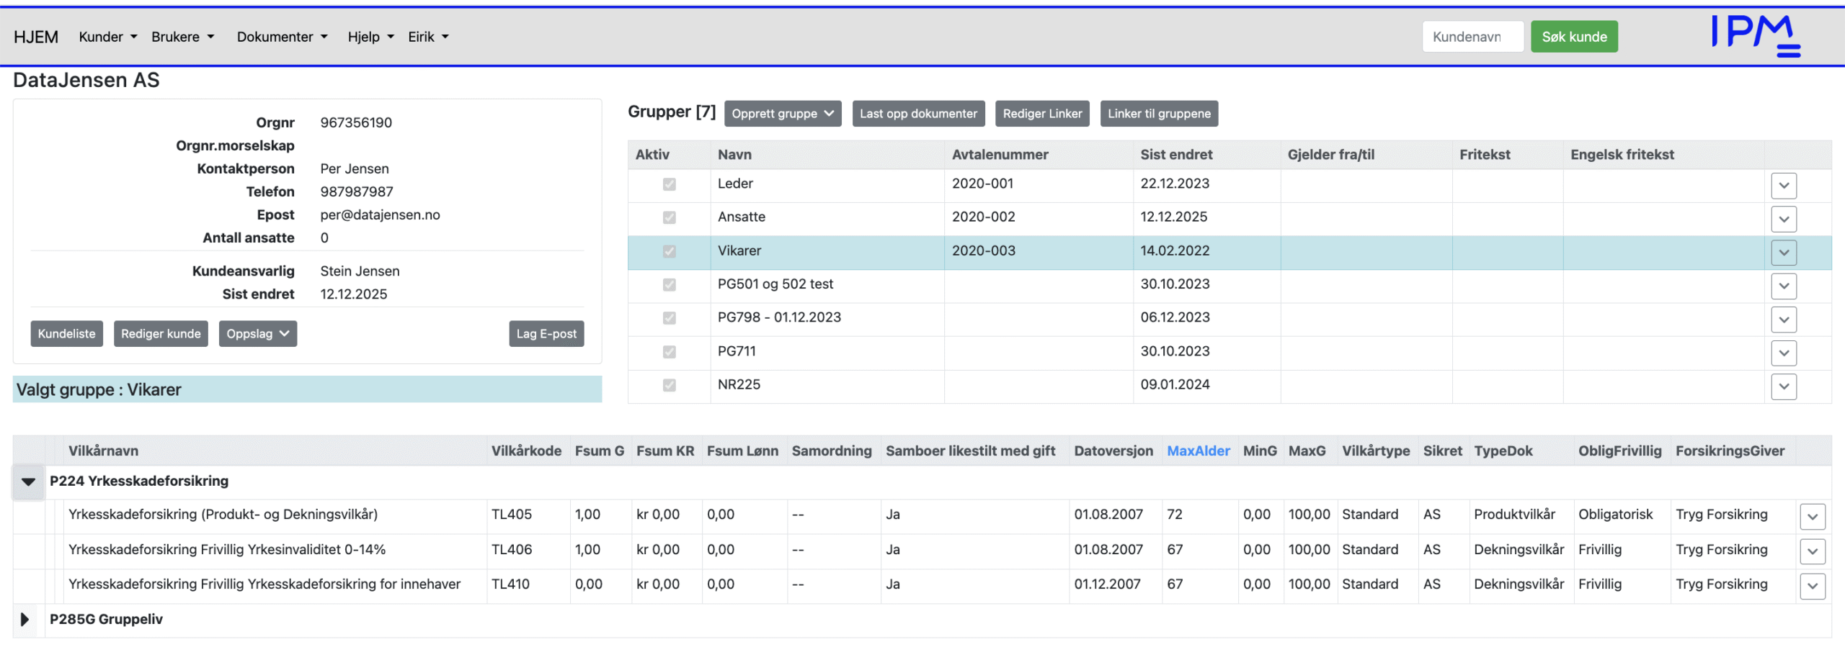The image size is (1845, 647).
Task: Collapse the P224 Yrkesskadeforsikring section
Action: [28, 481]
